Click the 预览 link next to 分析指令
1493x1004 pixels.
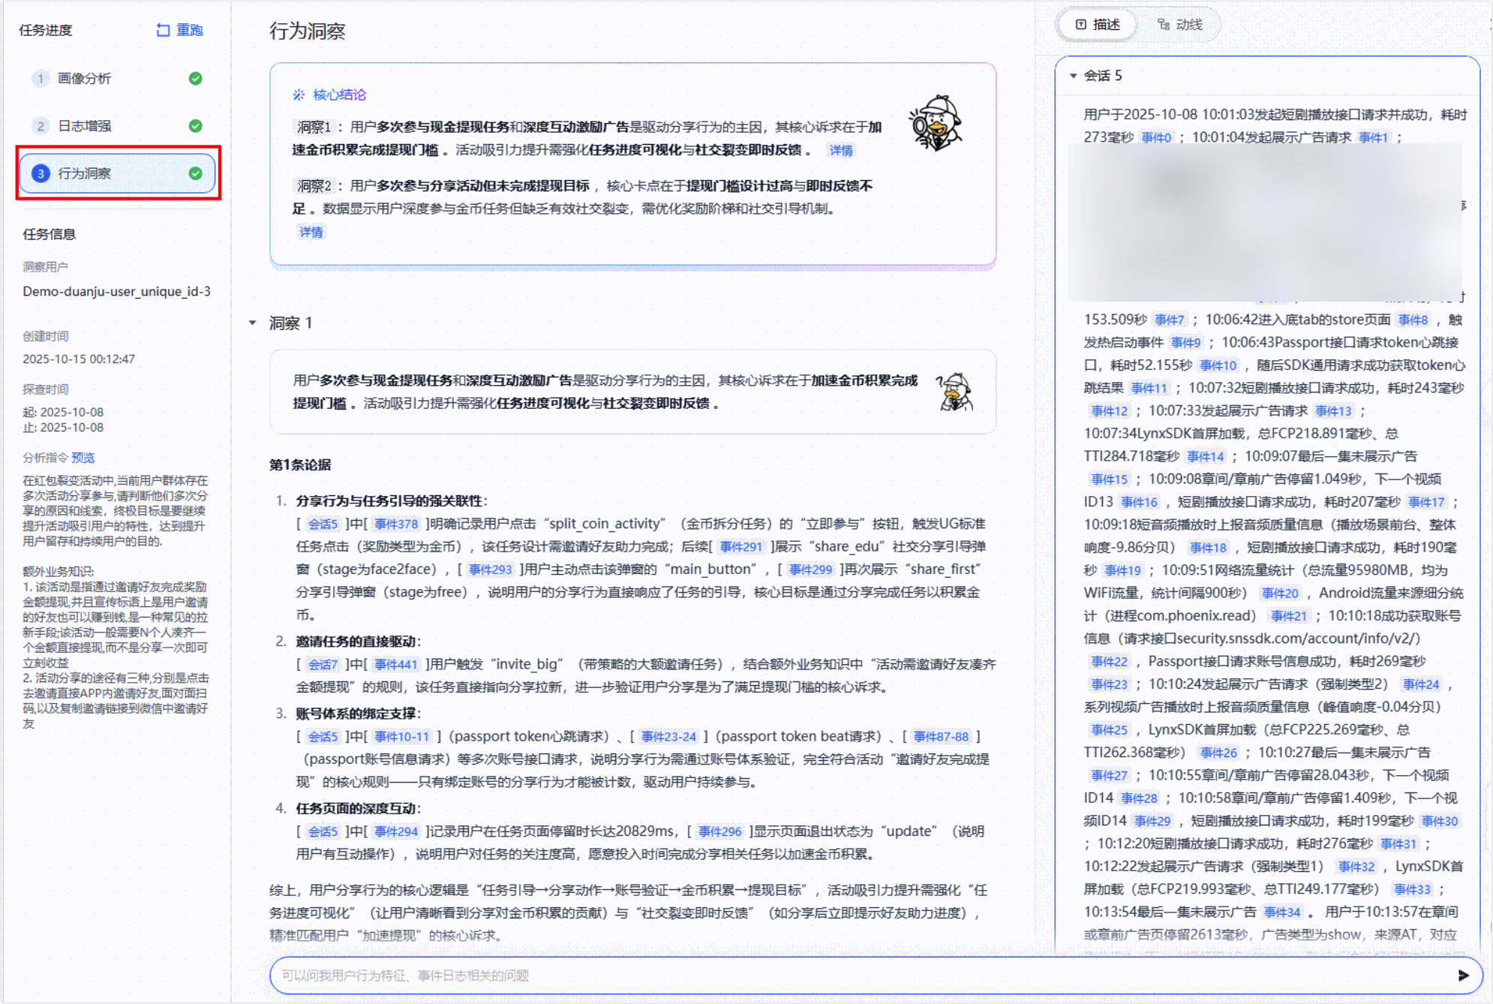[83, 457]
